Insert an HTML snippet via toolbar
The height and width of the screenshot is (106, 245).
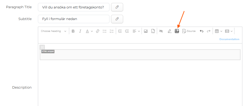[x=177, y=31]
